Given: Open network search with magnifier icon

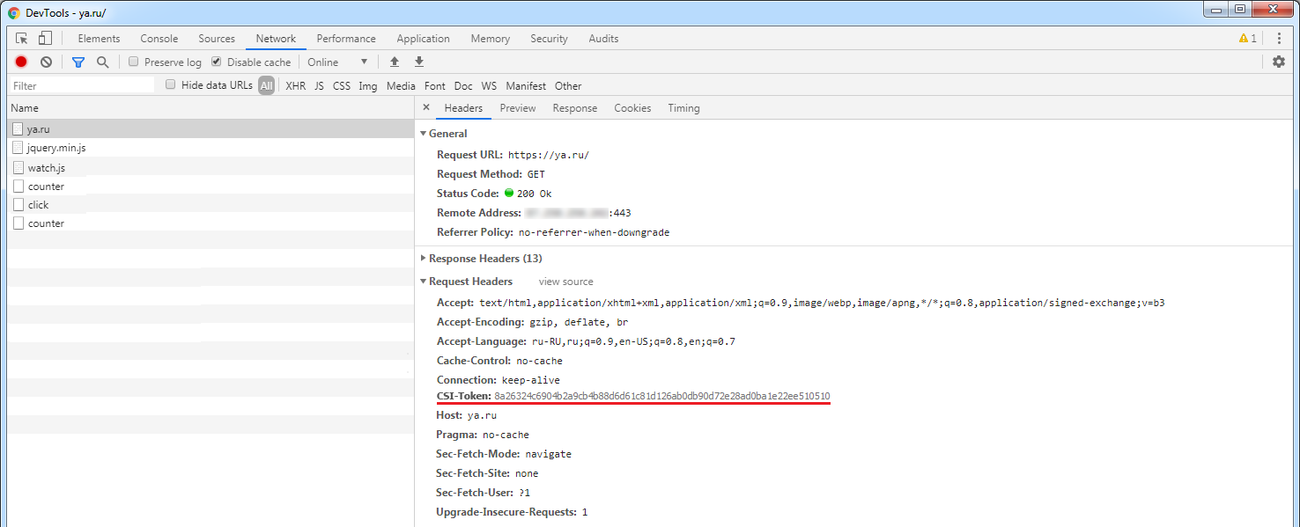Looking at the screenshot, I should 102,62.
